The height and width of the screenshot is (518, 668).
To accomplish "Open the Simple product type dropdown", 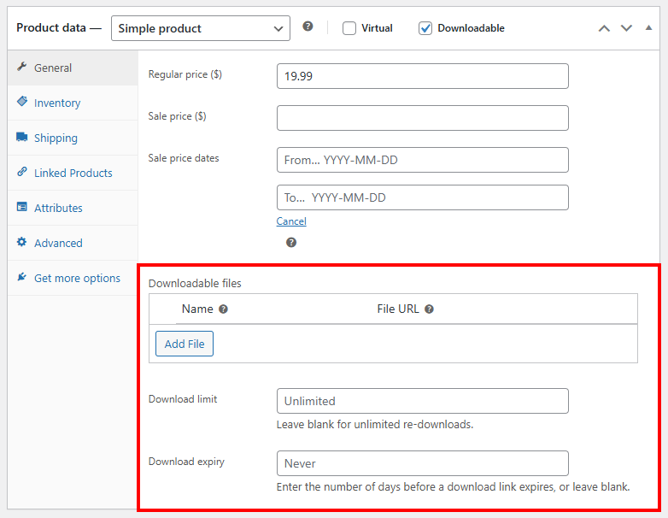I will pos(201,28).
